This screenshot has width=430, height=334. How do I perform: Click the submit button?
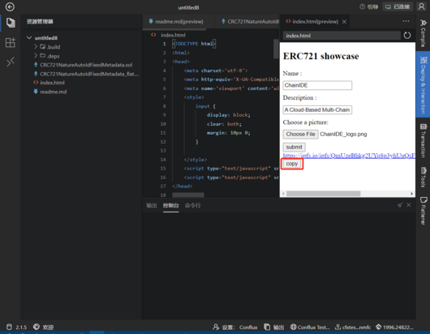[294, 147]
